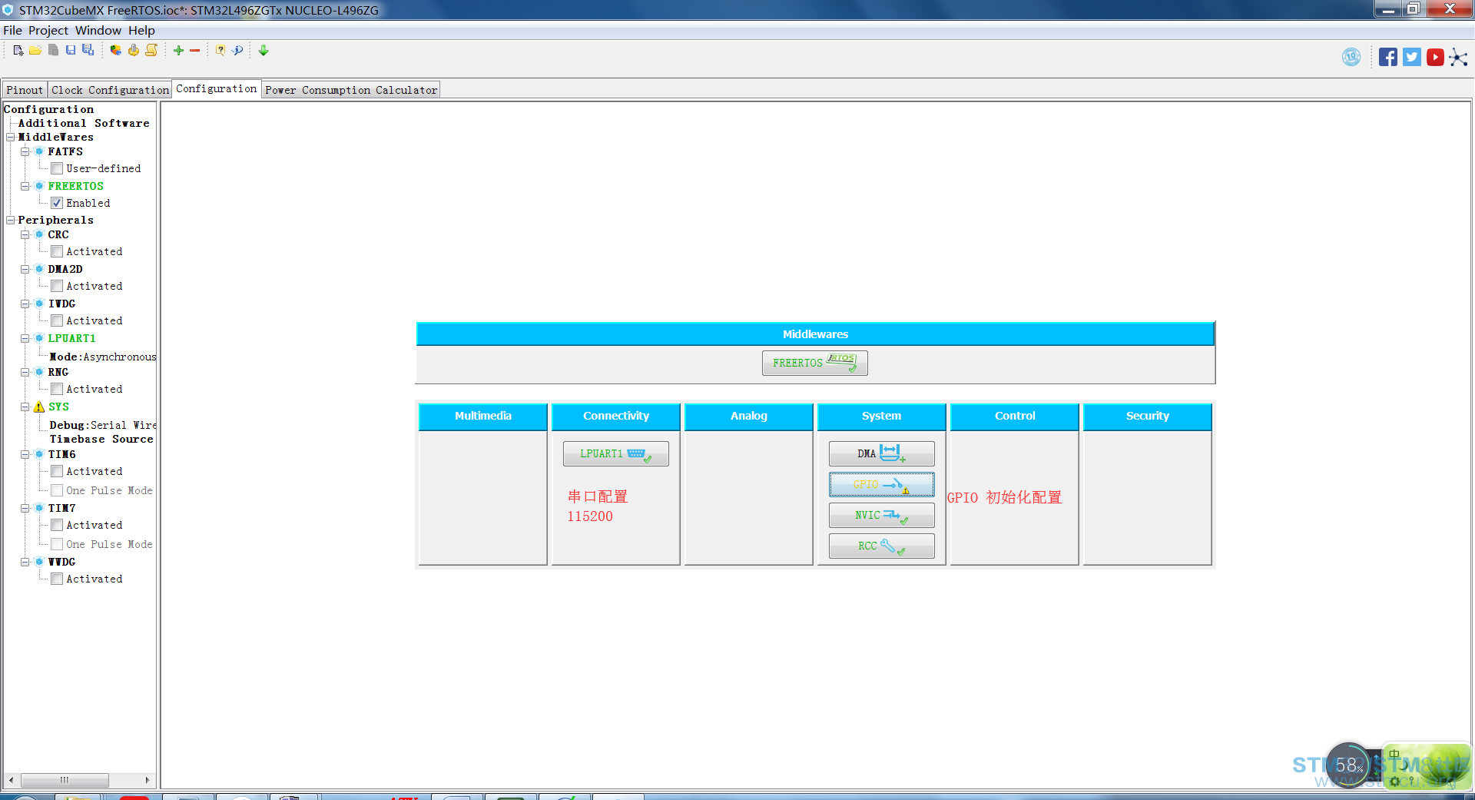Screen dimensions: 1475x800
Task: Collapse the FREERTOS tree node
Action: coord(25,186)
